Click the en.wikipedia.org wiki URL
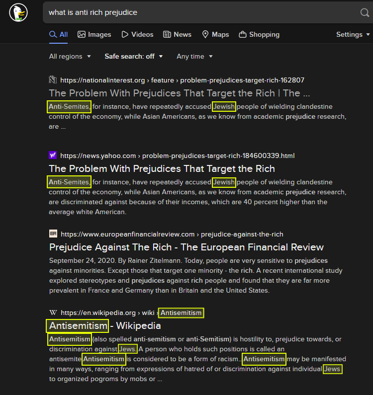373x395 pixels. coord(131,313)
